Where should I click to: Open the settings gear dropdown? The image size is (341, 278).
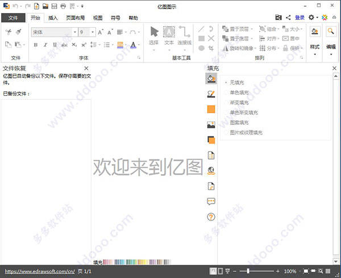point(313,18)
